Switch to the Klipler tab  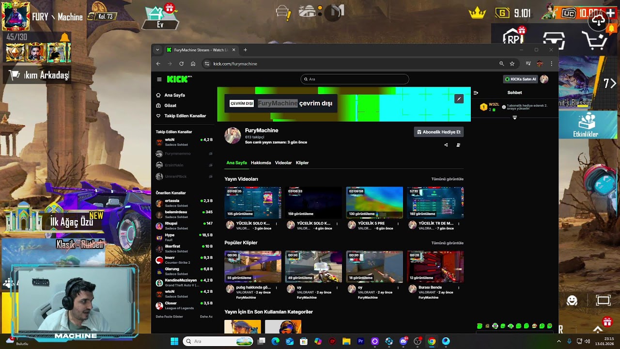[x=302, y=163]
